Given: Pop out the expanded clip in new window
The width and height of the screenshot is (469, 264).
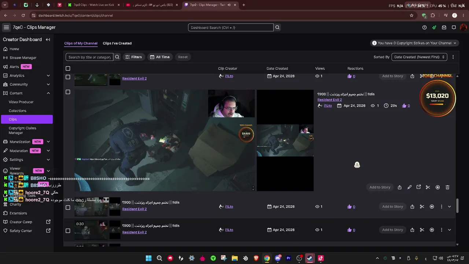Looking at the screenshot, I should pos(418,187).
